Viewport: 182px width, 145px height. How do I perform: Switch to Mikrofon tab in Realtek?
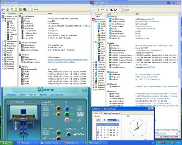44,95
